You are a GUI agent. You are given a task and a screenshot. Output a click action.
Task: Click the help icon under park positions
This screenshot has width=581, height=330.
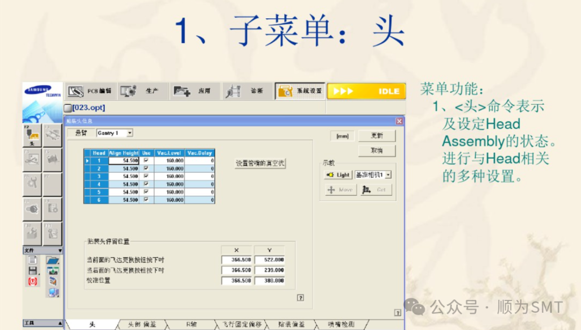point(301,297)
